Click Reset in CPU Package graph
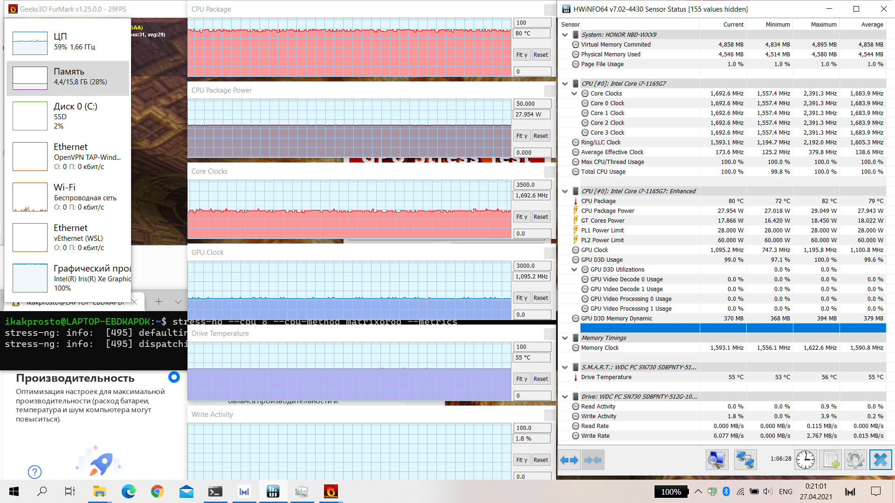This screenshot has width=895, height=503. (x=541, y=55)
